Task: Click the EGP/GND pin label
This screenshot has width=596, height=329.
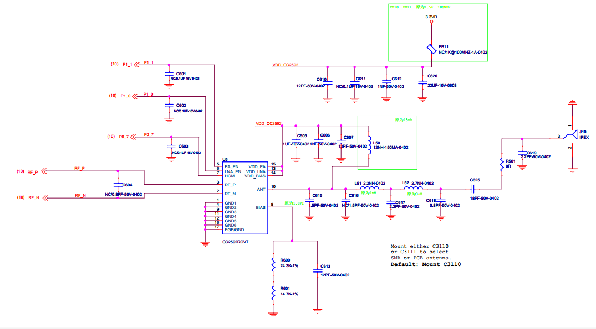Action: point(234,229)
